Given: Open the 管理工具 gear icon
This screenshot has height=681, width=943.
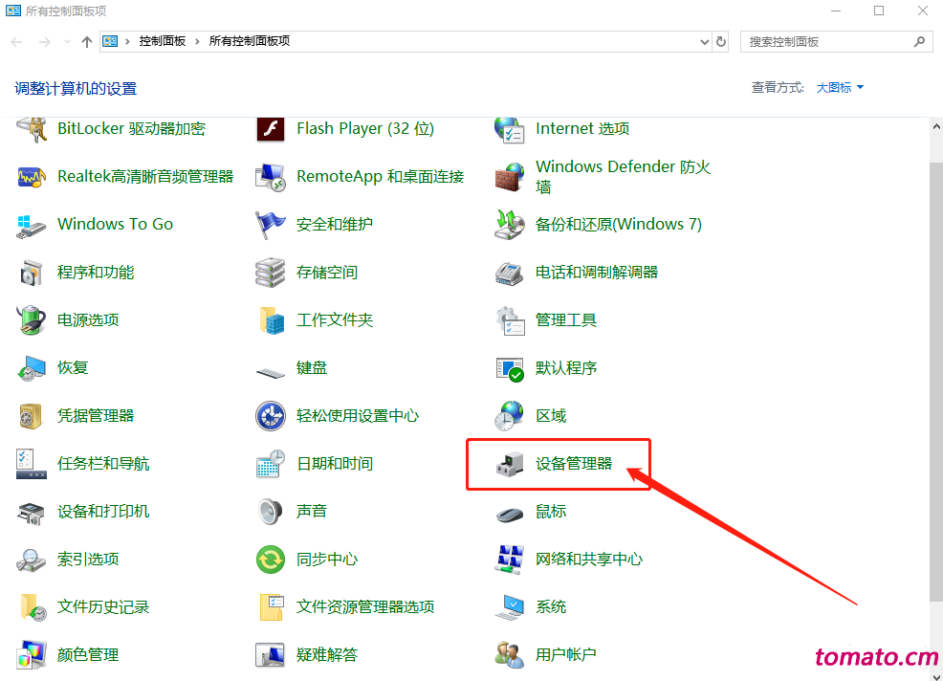Looking at the screenshot, I should [510, 320].
